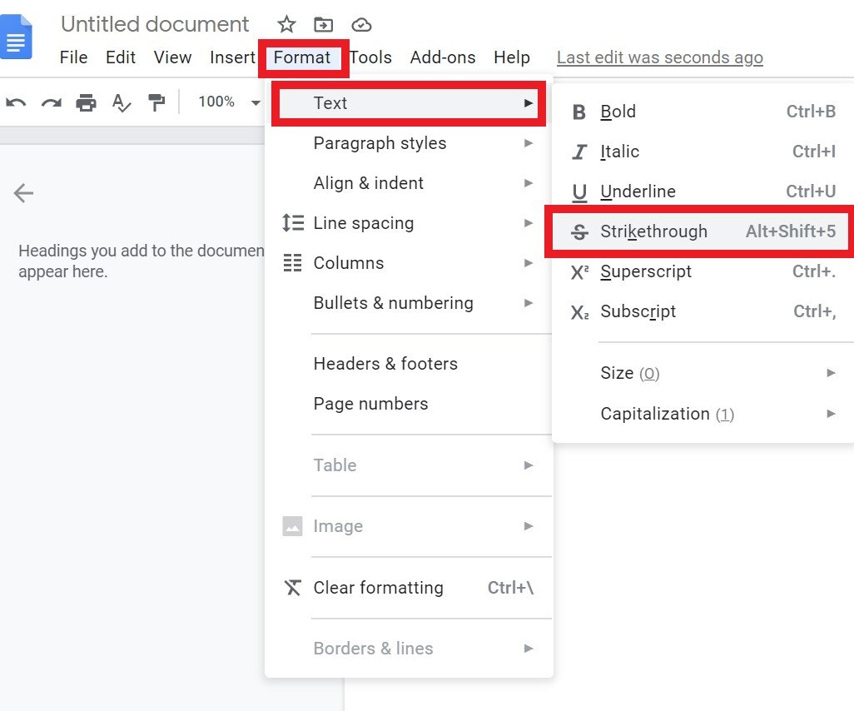The width and height of the screenshot is (854, 711).
Task: Toggle Subscript formatting
Action: pos(638,311)
